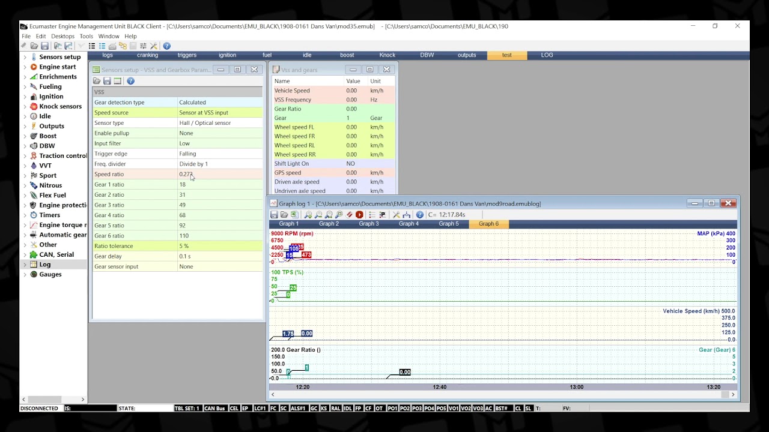
Task: Open the tools wrench icon in main toolbar
Action: [154, 46]
